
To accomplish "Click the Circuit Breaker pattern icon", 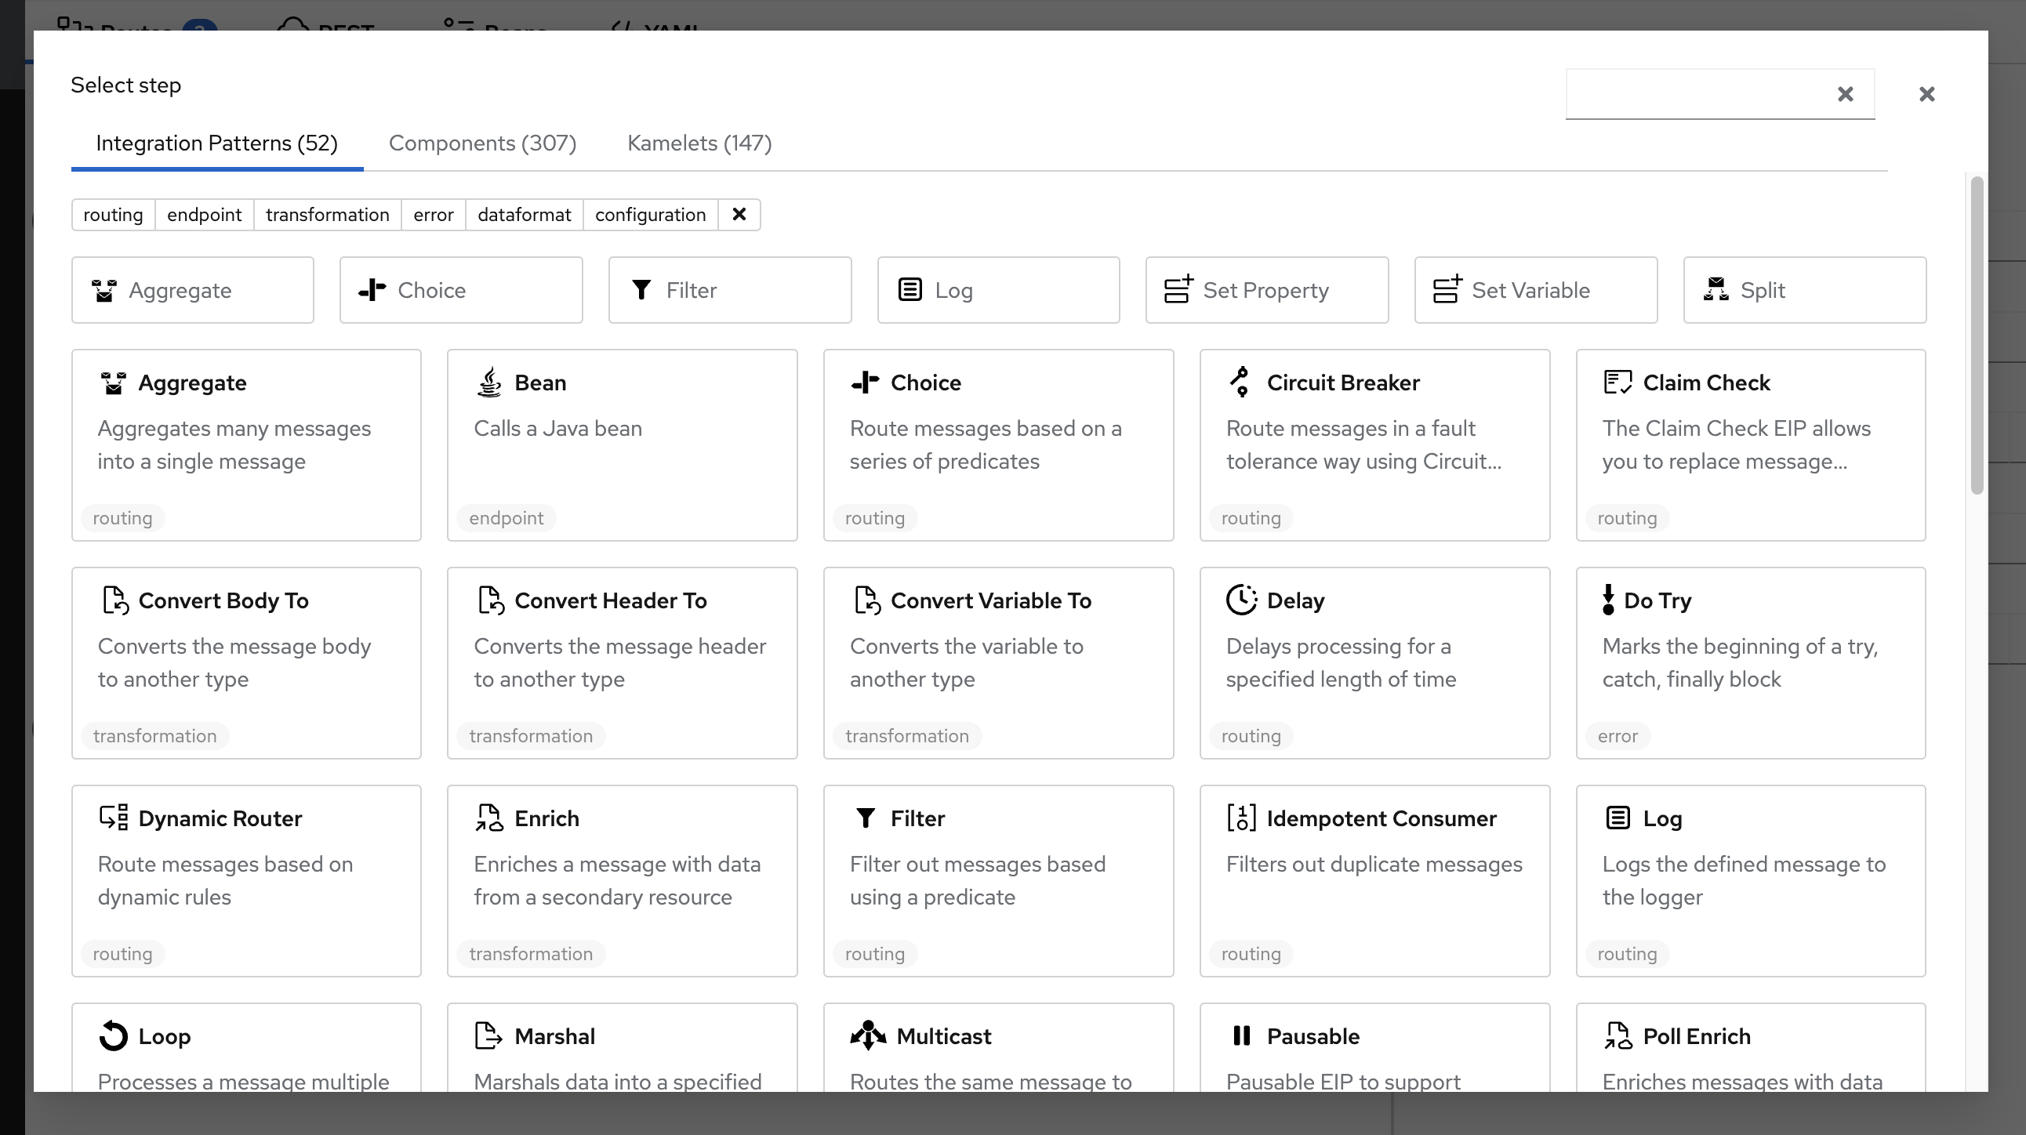I will coord(1240,382).
